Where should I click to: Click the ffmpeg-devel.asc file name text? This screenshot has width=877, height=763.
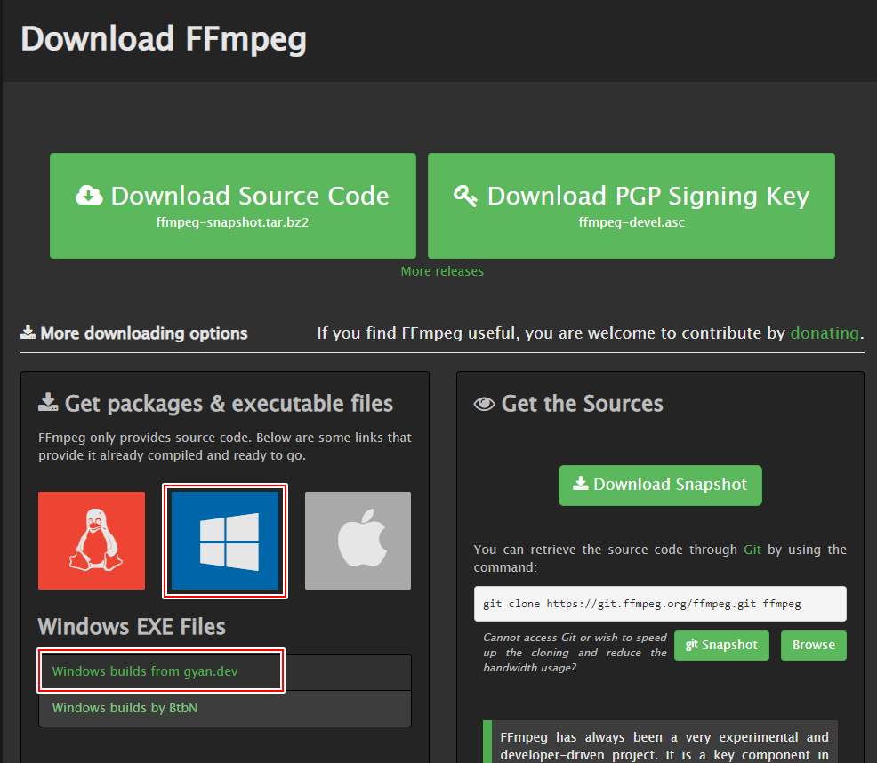pos(631,222)
